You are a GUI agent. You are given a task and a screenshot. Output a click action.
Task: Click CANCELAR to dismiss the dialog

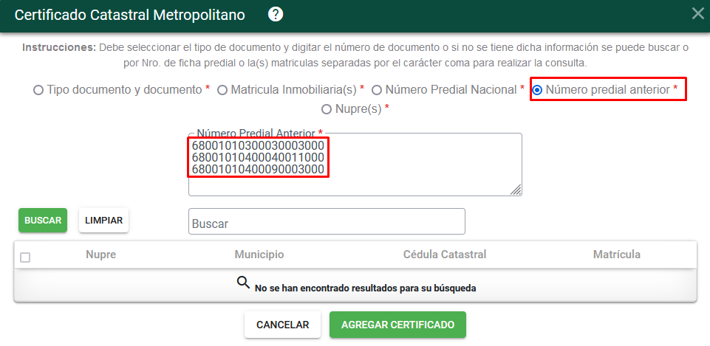[282, 325]
